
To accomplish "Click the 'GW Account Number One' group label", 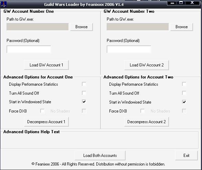I will click(29, 11).
